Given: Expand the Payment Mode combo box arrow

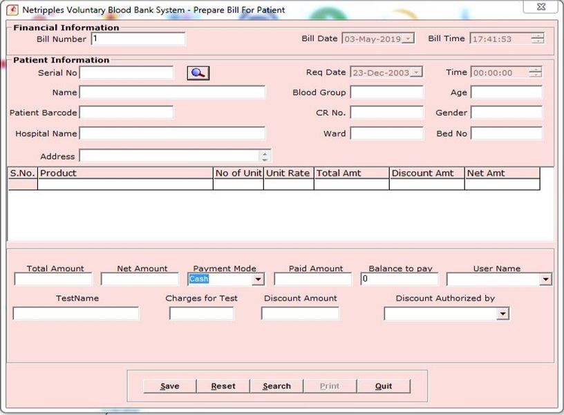Looking at the screenshot, I should (258, 279).
